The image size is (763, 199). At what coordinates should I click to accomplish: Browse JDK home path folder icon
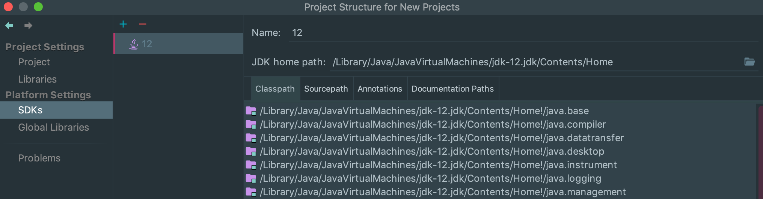pos(749,62)
